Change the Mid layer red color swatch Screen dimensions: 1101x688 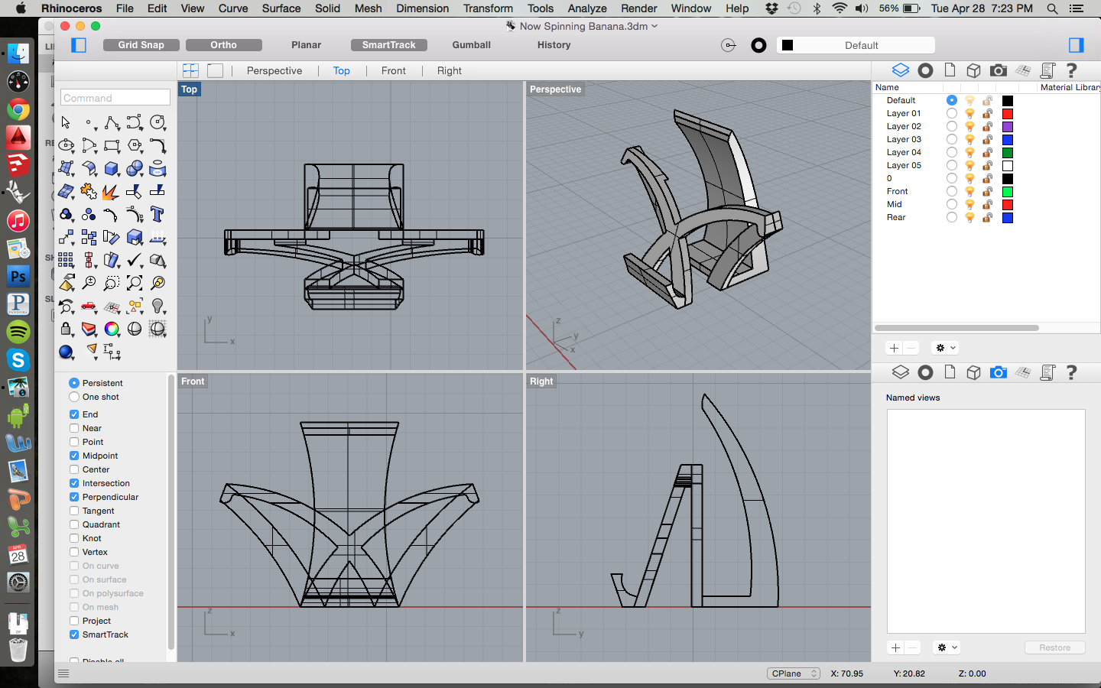[1008, 204]
